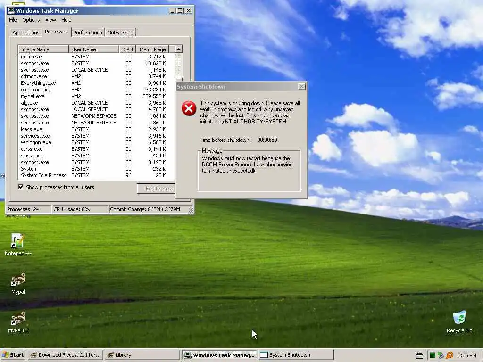Viewport: 483px width, 362px height.
Task: Click the Task Manager resize grip corner
Action: point(191,211)
